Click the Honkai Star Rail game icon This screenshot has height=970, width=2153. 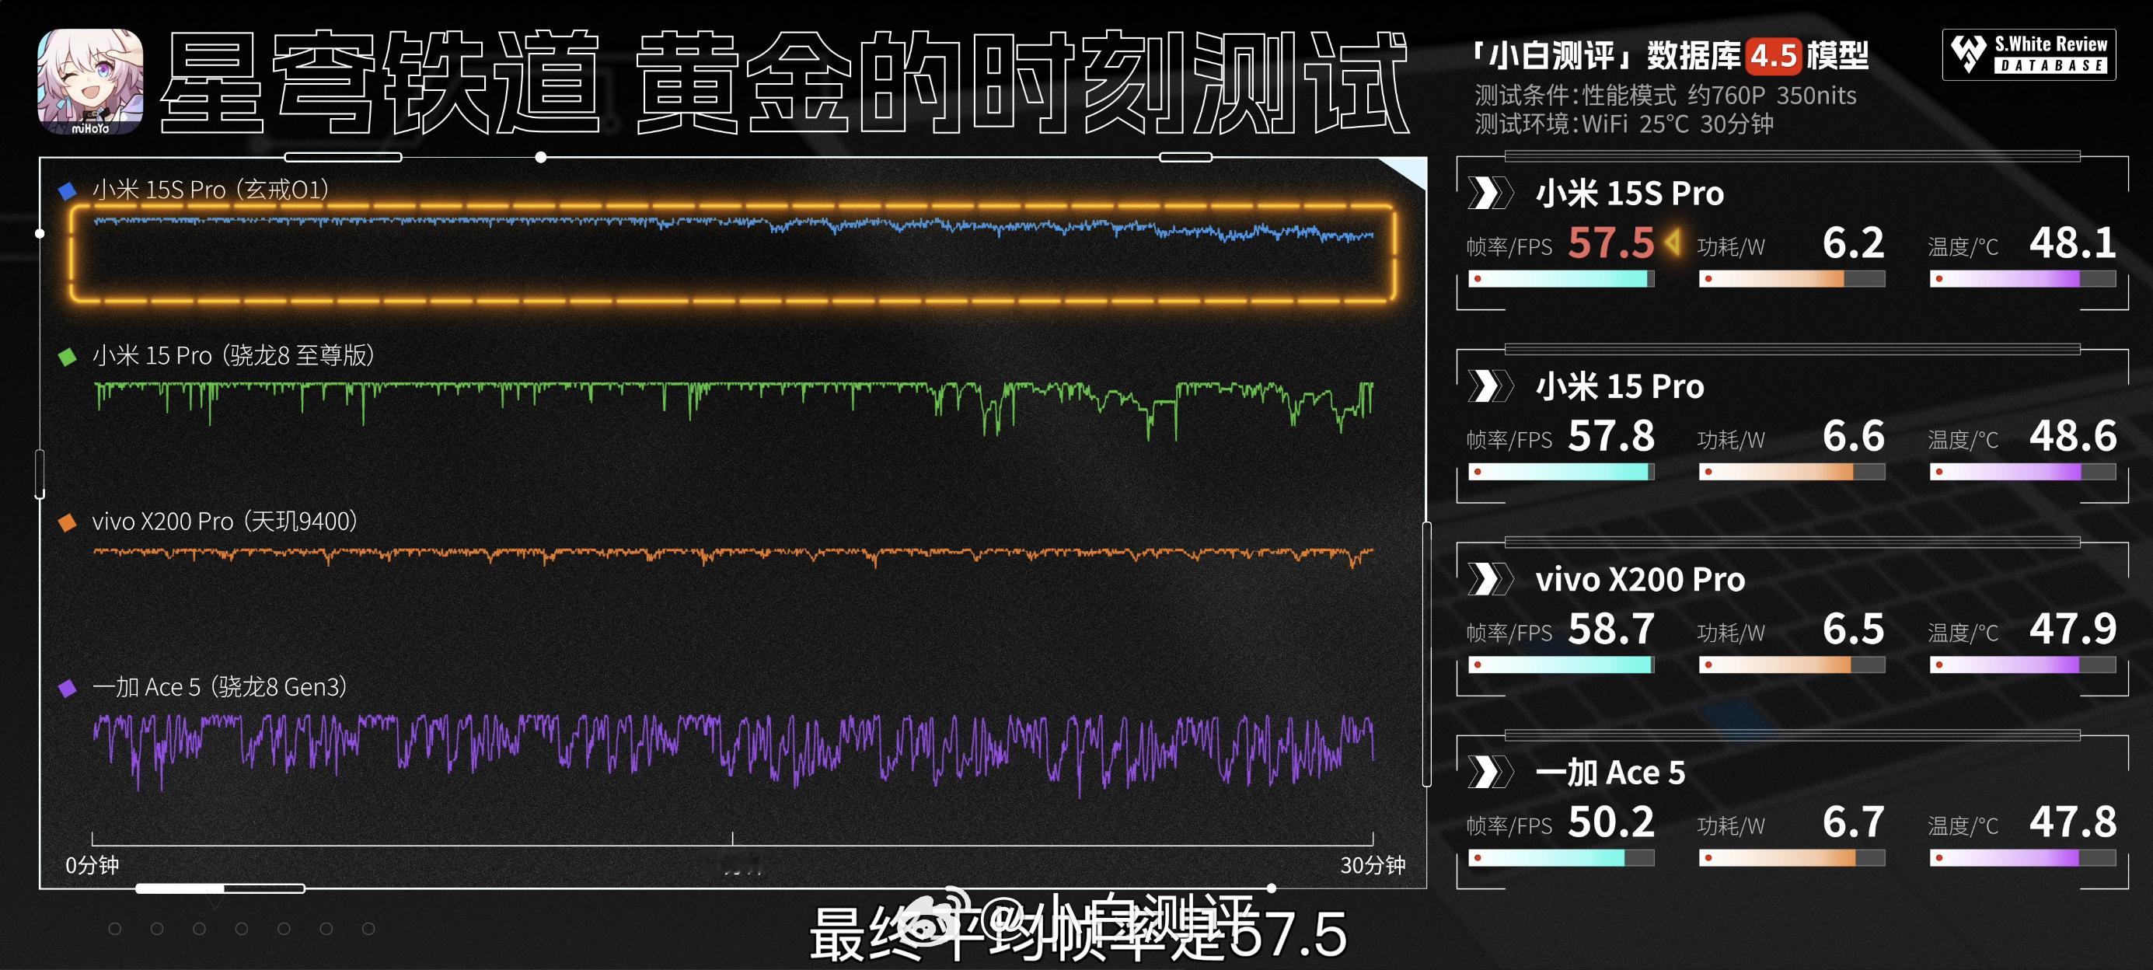90,81
